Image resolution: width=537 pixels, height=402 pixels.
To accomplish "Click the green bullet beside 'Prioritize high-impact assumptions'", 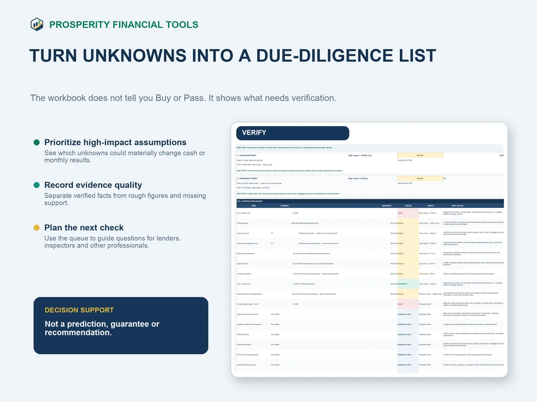I will coord(37,142).
